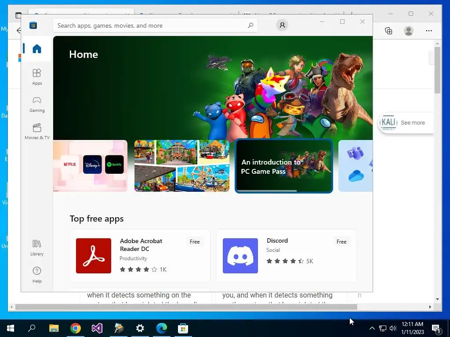Open the Store account profile icon

282,25
